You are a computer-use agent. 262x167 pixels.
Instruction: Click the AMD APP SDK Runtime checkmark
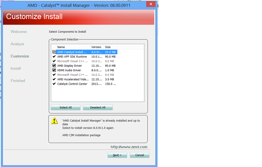(x=54, y=57)
